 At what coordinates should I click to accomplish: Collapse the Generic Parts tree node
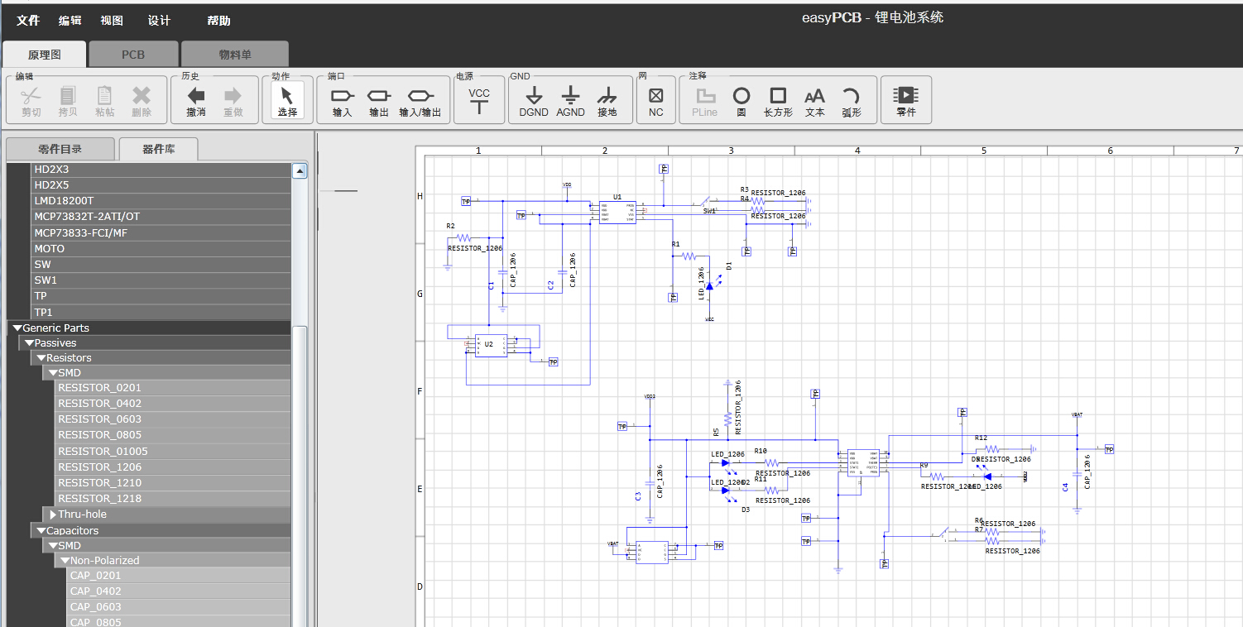click(17, 328)
